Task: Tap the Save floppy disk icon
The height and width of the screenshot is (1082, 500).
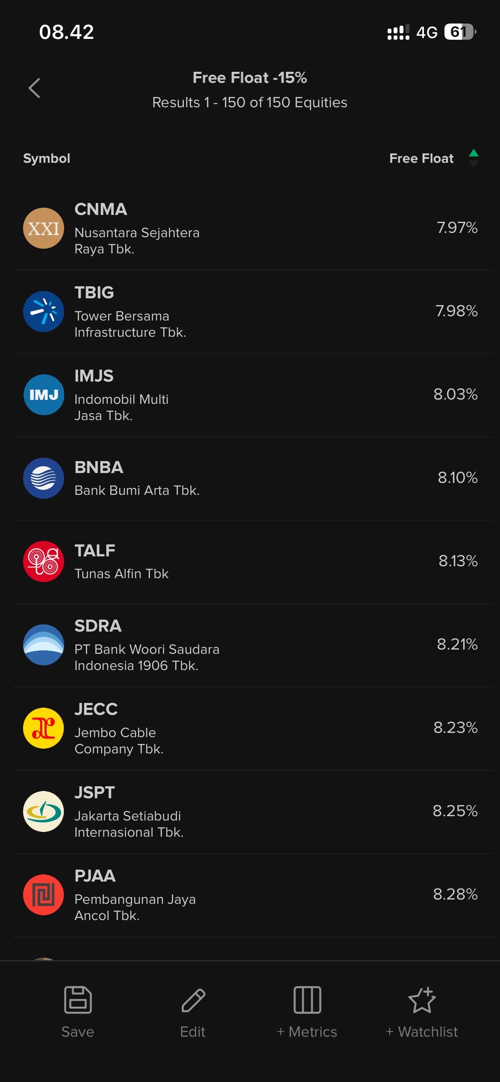Action: 78,1000
